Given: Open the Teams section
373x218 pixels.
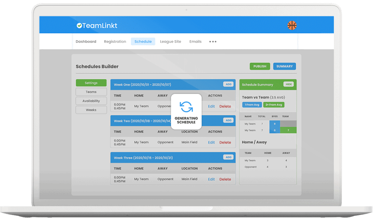Looking at the screenshot, I should pyautogui.click(x=91, y=92).
